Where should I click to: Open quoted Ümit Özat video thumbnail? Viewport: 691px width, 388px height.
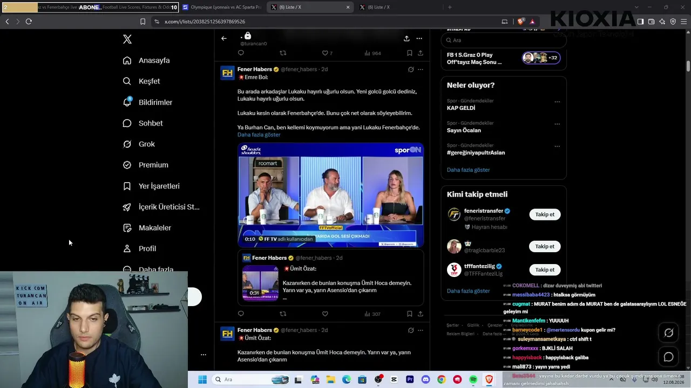(260, 282)
